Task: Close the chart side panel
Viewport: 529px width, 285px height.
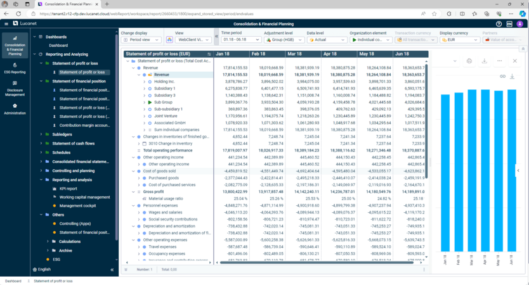Action: pyautogui.click(x=515, y=61)
